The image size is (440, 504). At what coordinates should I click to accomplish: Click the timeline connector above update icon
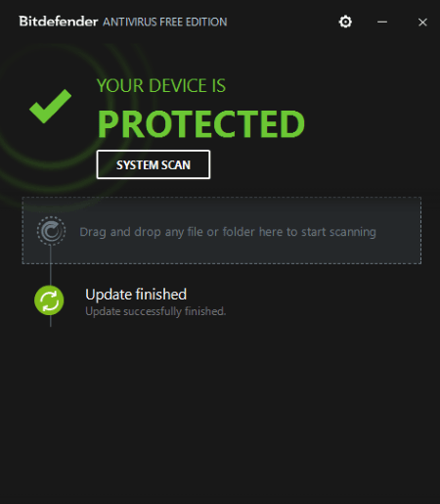click(51, 265)
